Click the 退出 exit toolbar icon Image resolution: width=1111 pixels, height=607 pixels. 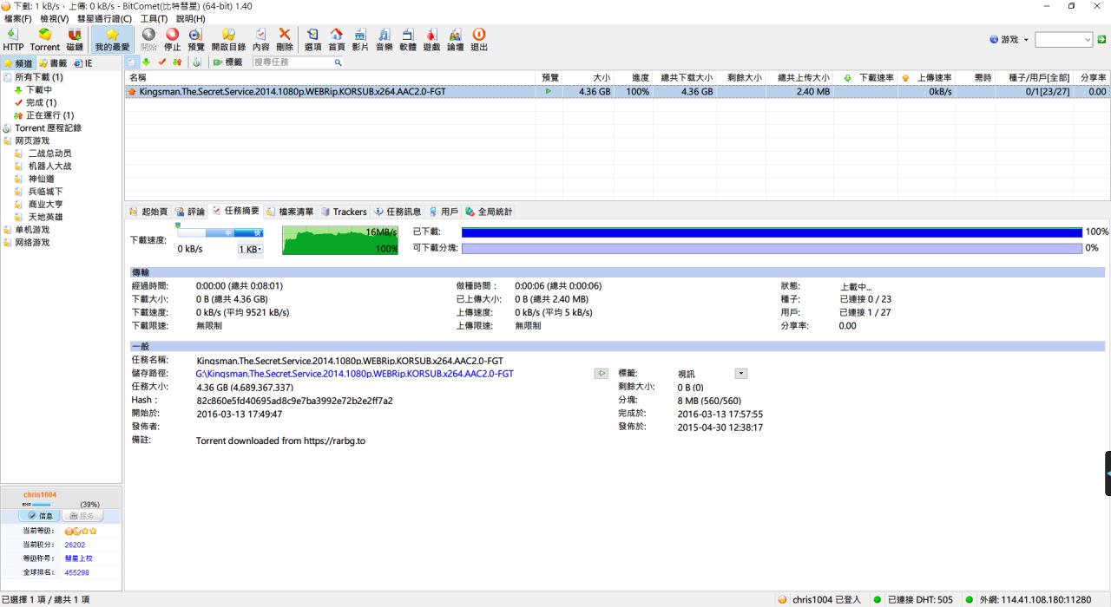point(479,40)
